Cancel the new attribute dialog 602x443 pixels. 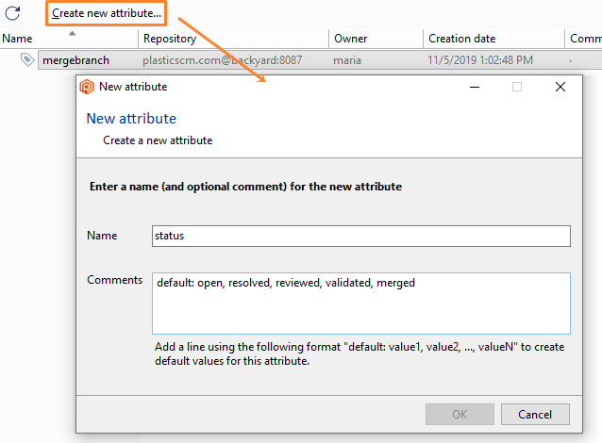pyautogui.click(x=535, y=414)
